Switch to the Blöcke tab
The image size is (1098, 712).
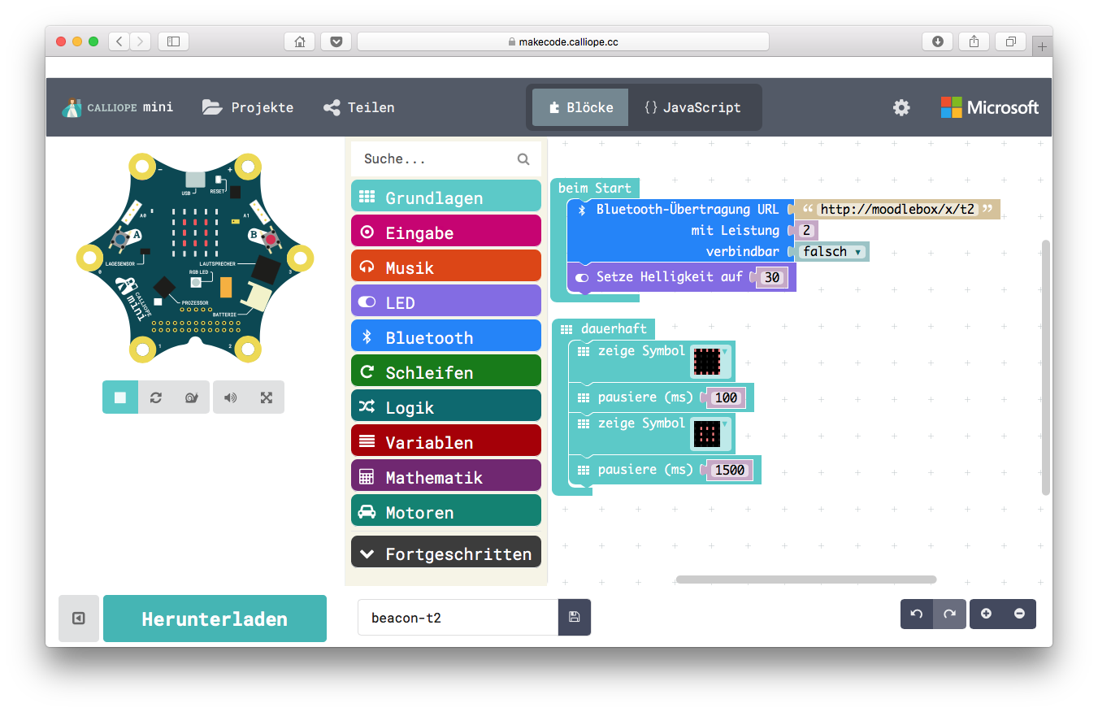point(579,106)
